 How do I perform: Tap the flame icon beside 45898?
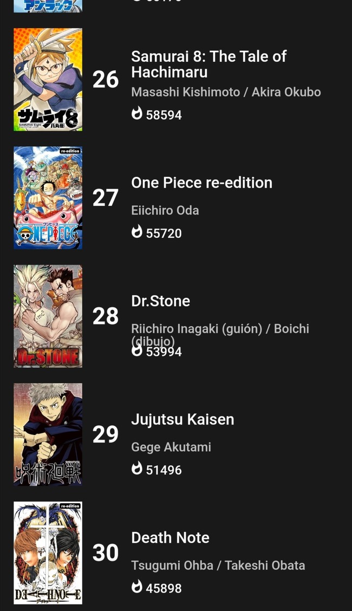click(136, 587)
